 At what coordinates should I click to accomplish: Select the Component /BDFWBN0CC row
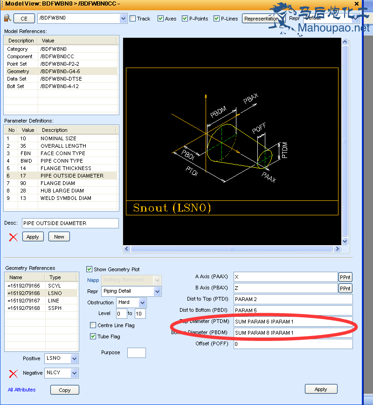pos(61,56)
